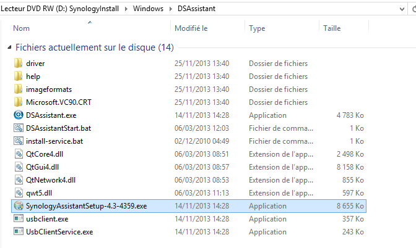Click the 8 655 Ko size value

click(x=350, y=206)
